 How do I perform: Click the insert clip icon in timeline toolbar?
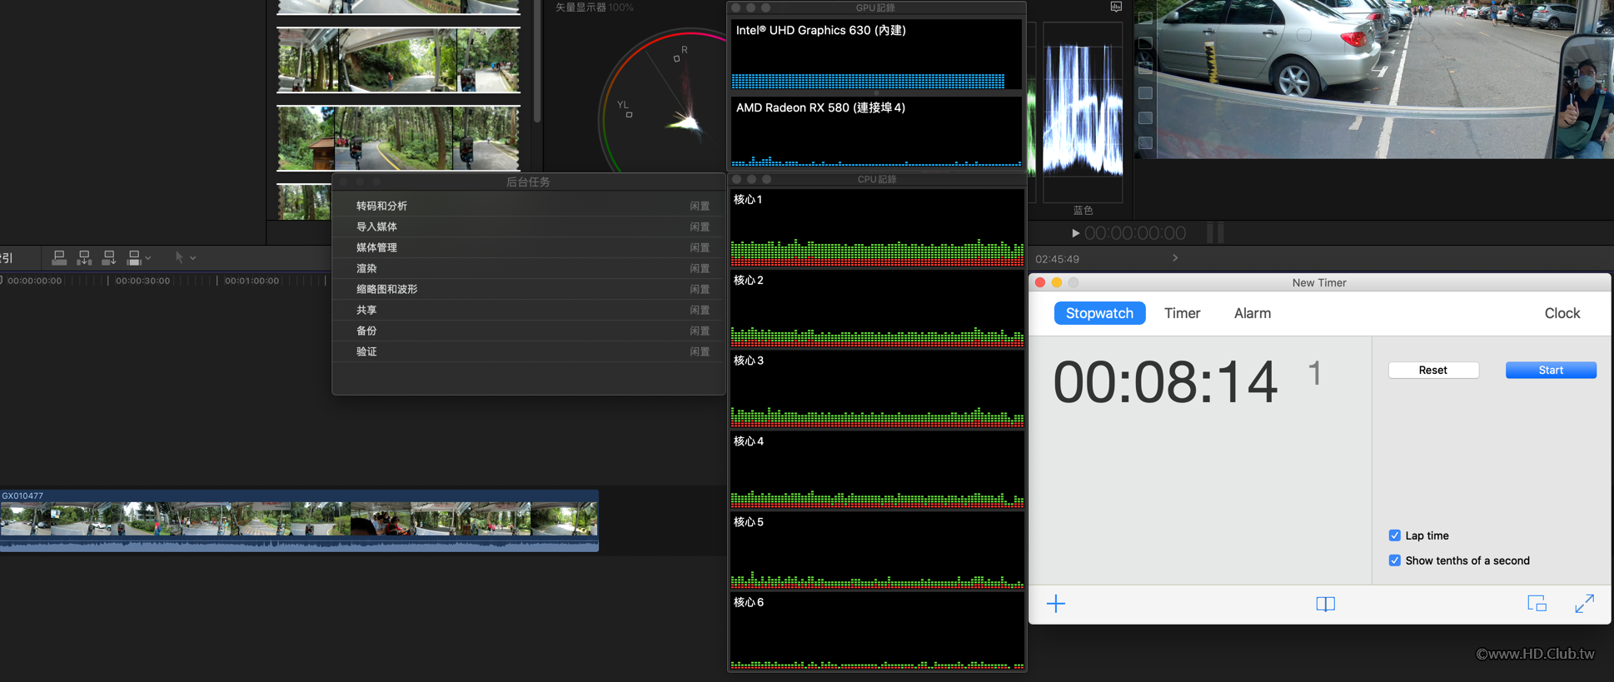(84, 258)
